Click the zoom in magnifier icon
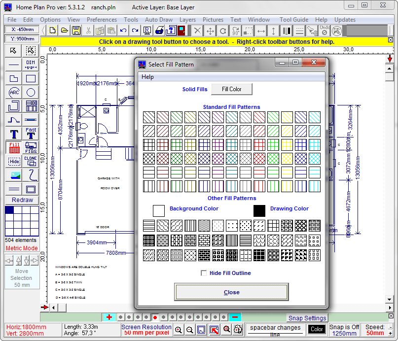Image resolution: width=398 pixels, height=341 pixels. click(x=179, y=330)
